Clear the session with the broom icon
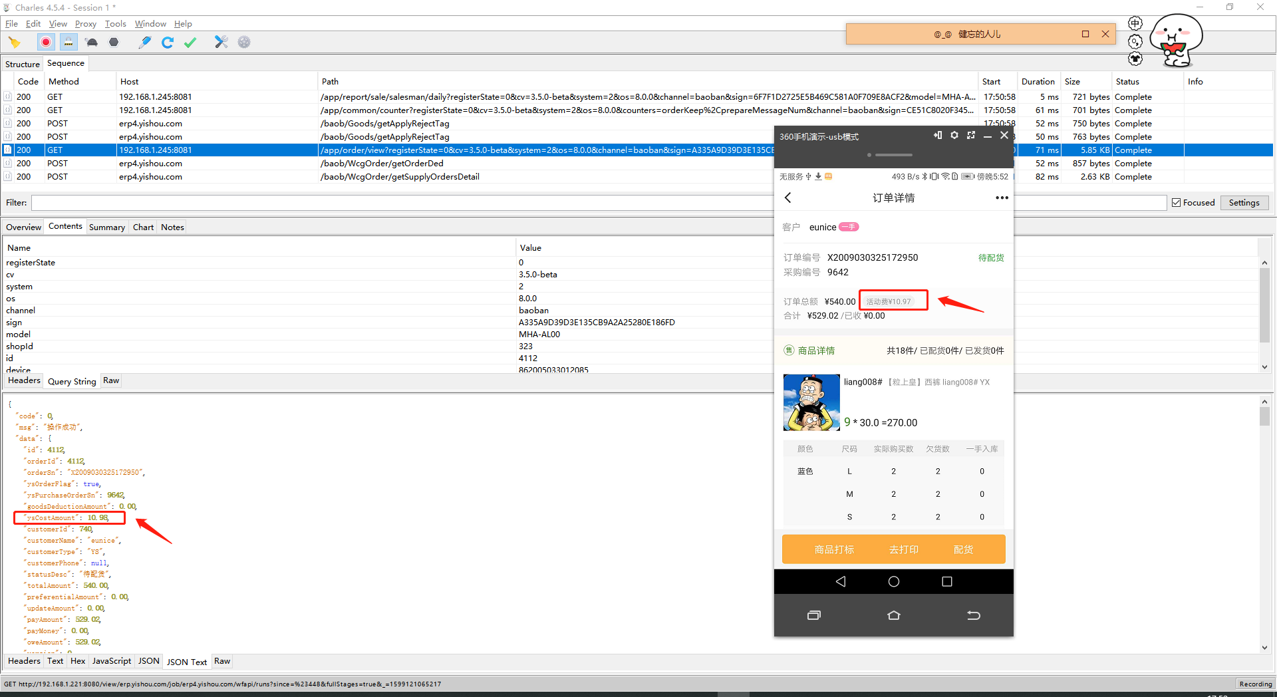The width and height of the screenshot is (1277, 697). point(14,43)
